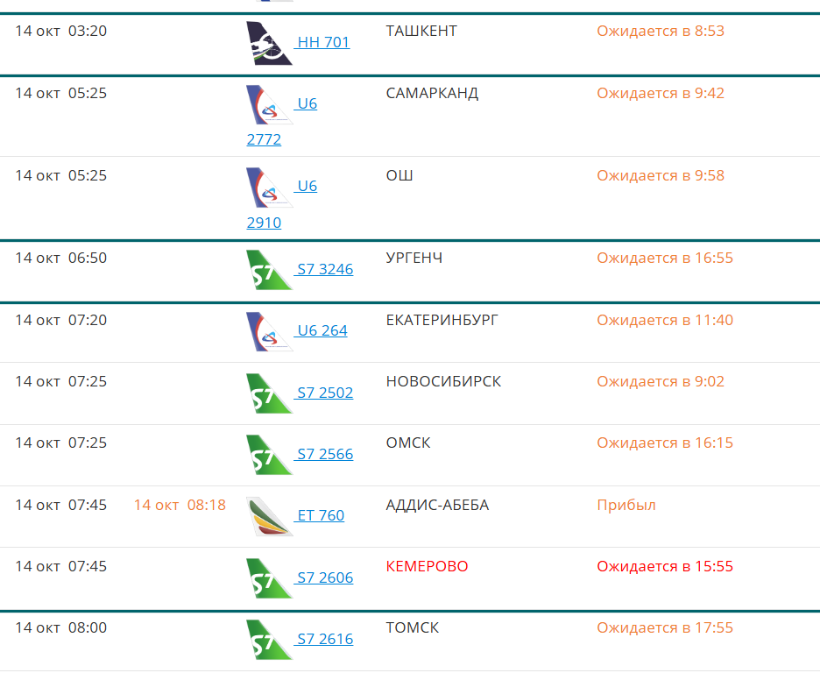Click the 'Прибыл' status text
Image resolution: width=820 pixels, height=673 pixels.
click(626, 505)
